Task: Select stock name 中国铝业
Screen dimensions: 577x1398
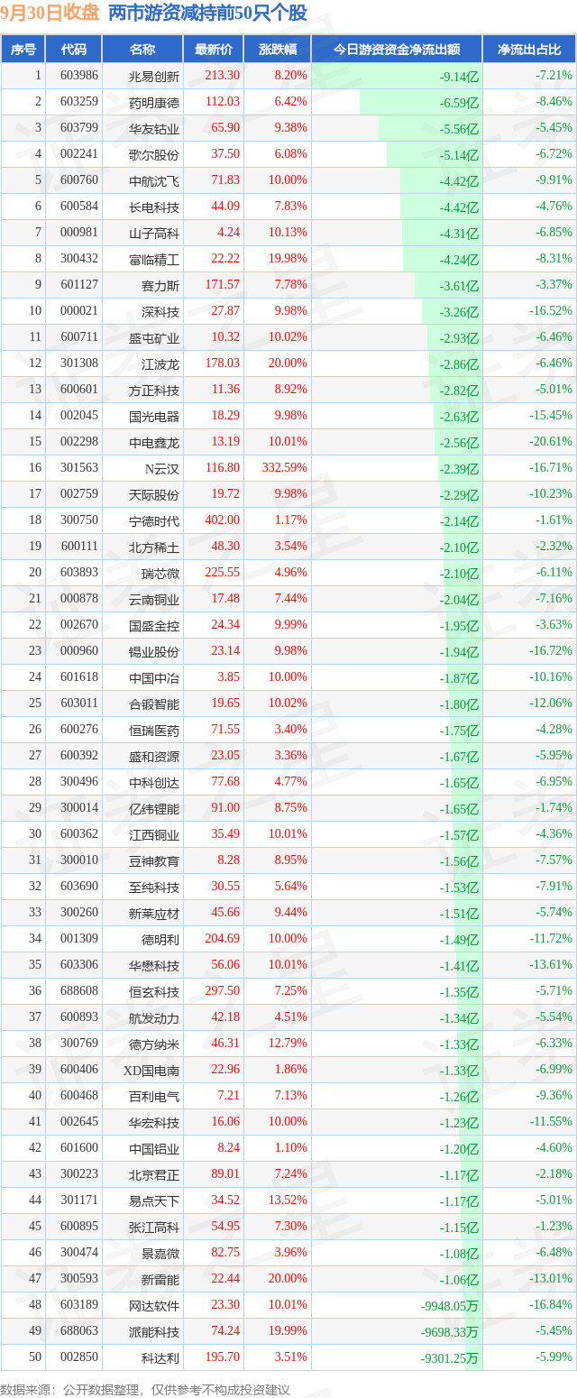Action: click(x=154, y=1149)
